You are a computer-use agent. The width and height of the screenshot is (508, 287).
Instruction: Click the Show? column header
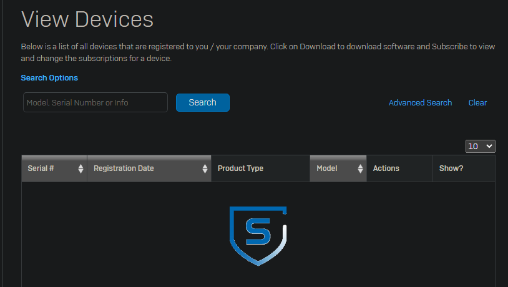(x=464, y=168)
